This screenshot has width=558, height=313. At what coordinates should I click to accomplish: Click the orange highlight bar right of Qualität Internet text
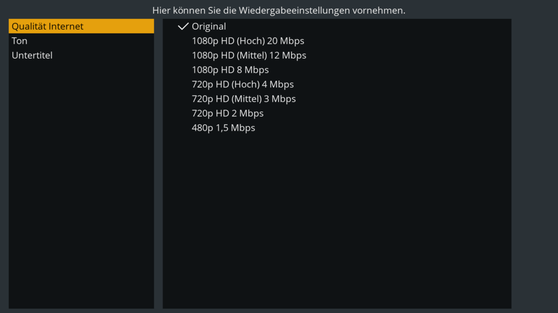pyautogui.click(x=118, y=27)
